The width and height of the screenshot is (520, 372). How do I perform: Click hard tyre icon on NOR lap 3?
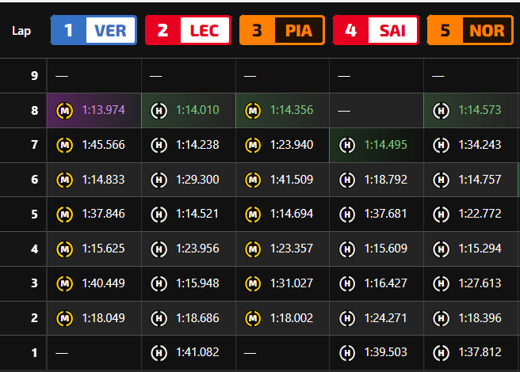click(x=442, y=283)
